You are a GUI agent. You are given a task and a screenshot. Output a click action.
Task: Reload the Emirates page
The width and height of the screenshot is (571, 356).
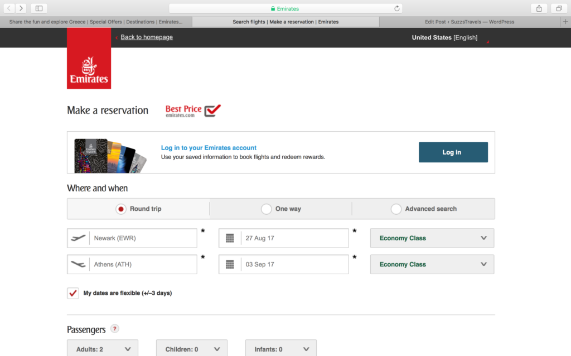(396, 8)
